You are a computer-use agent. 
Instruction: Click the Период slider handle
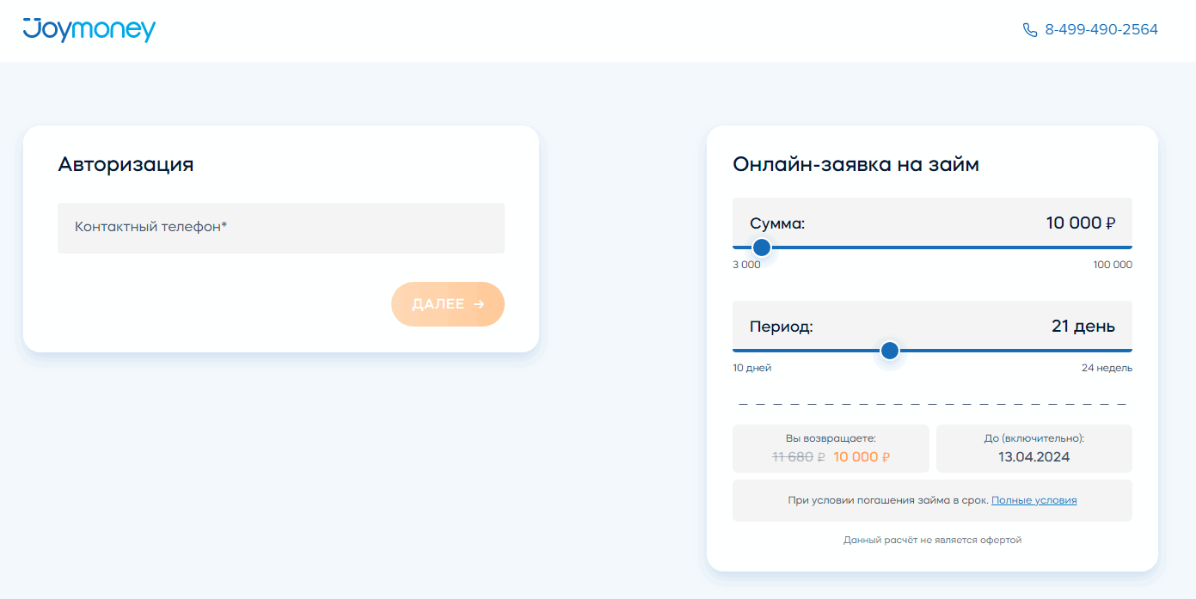coord(890,351)
